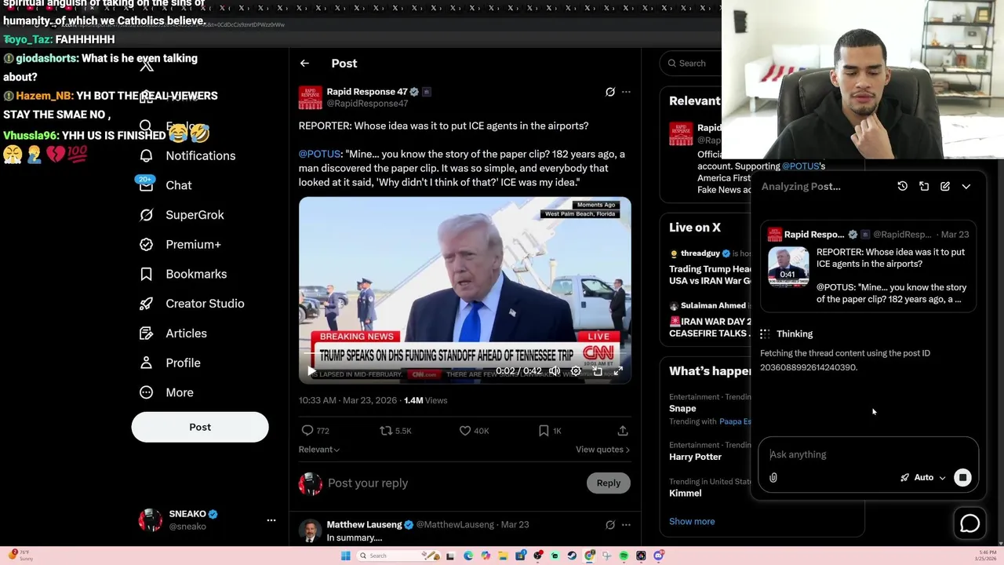1004x565 pixels.
Task: Open File Explorer from taskbar
Action: pyautogui.click(x=503, y=556)
